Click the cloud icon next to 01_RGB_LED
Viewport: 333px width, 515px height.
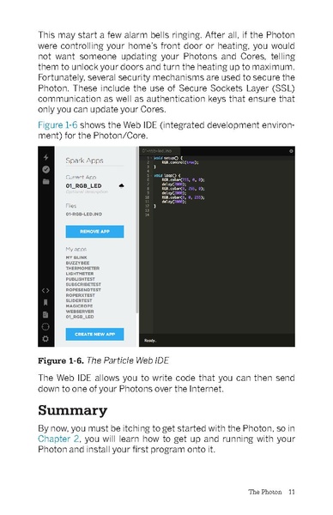(x=121, y=186)
